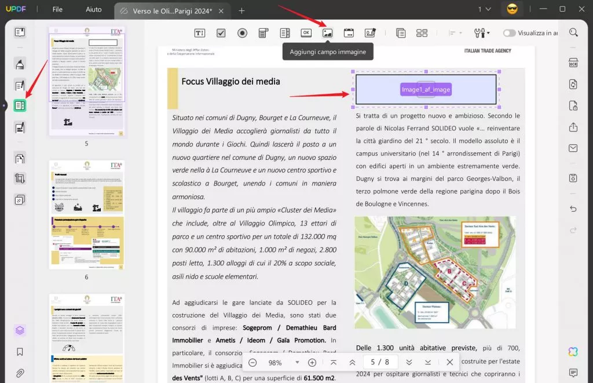
Task: Share the document via the share icon
Action: click(x=573, y=127)
